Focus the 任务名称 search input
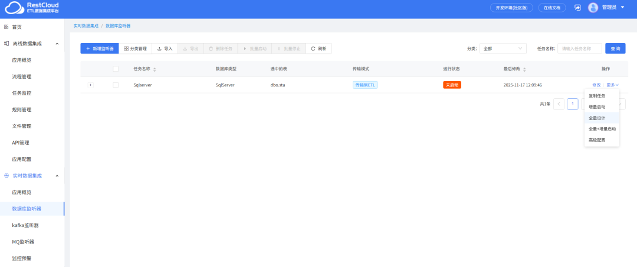Image resolution: width=637 pixels, height=267 pixels. [x=580, y=49]
